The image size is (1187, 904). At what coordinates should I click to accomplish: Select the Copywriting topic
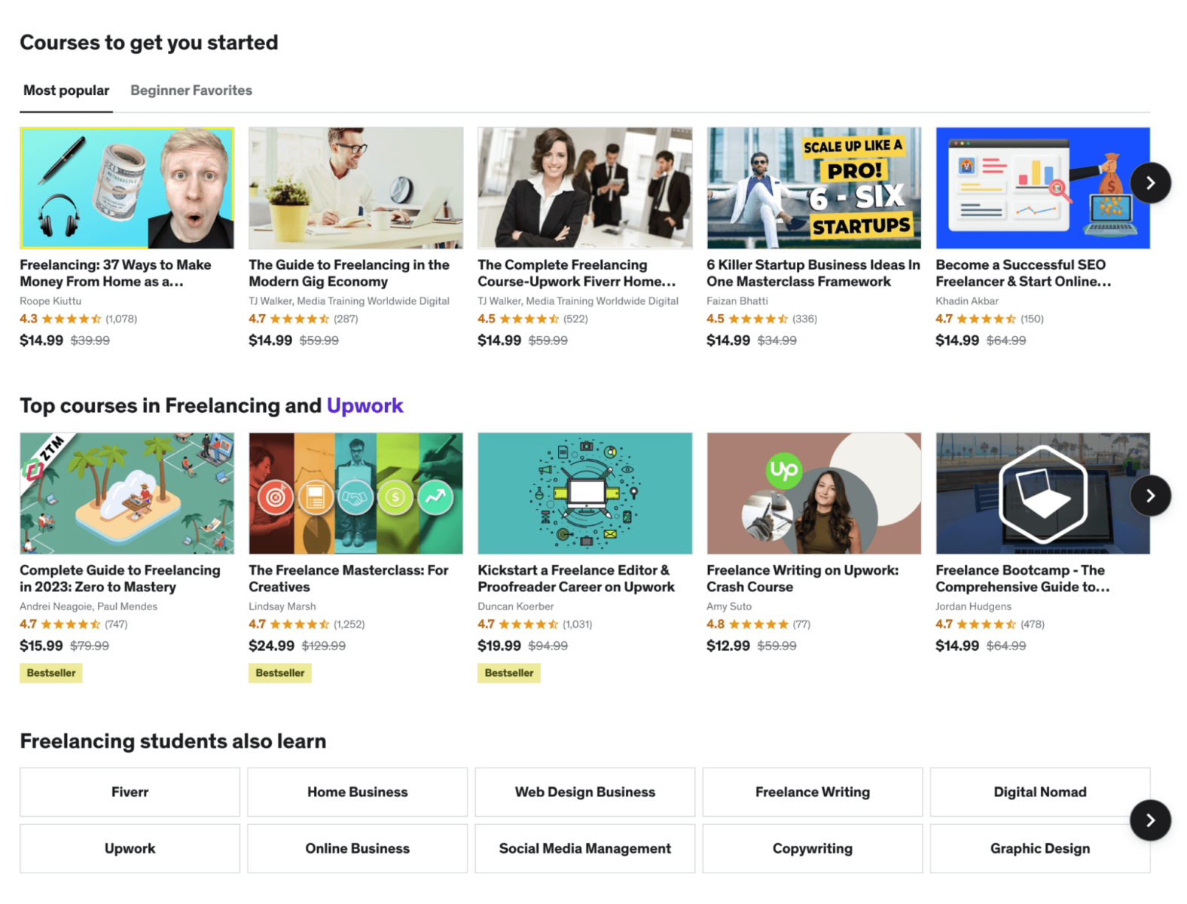812,848
